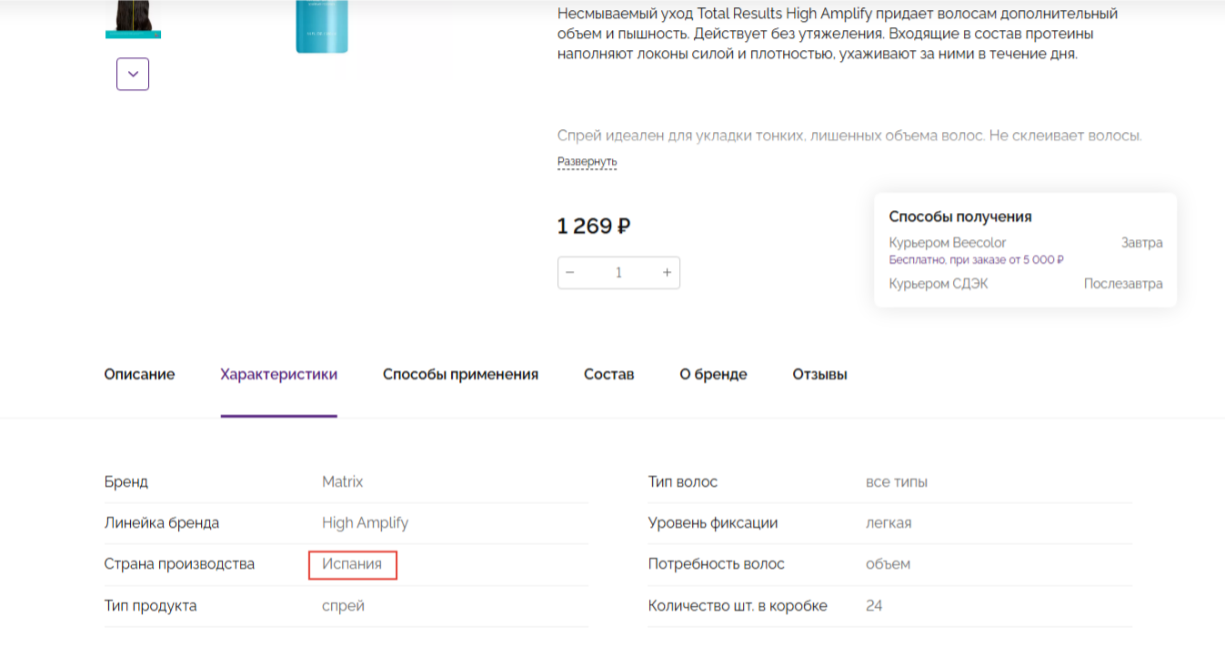Screen dimensions: 1225x657
Task: Click the highlighted Испания country value
Action: 352,564
